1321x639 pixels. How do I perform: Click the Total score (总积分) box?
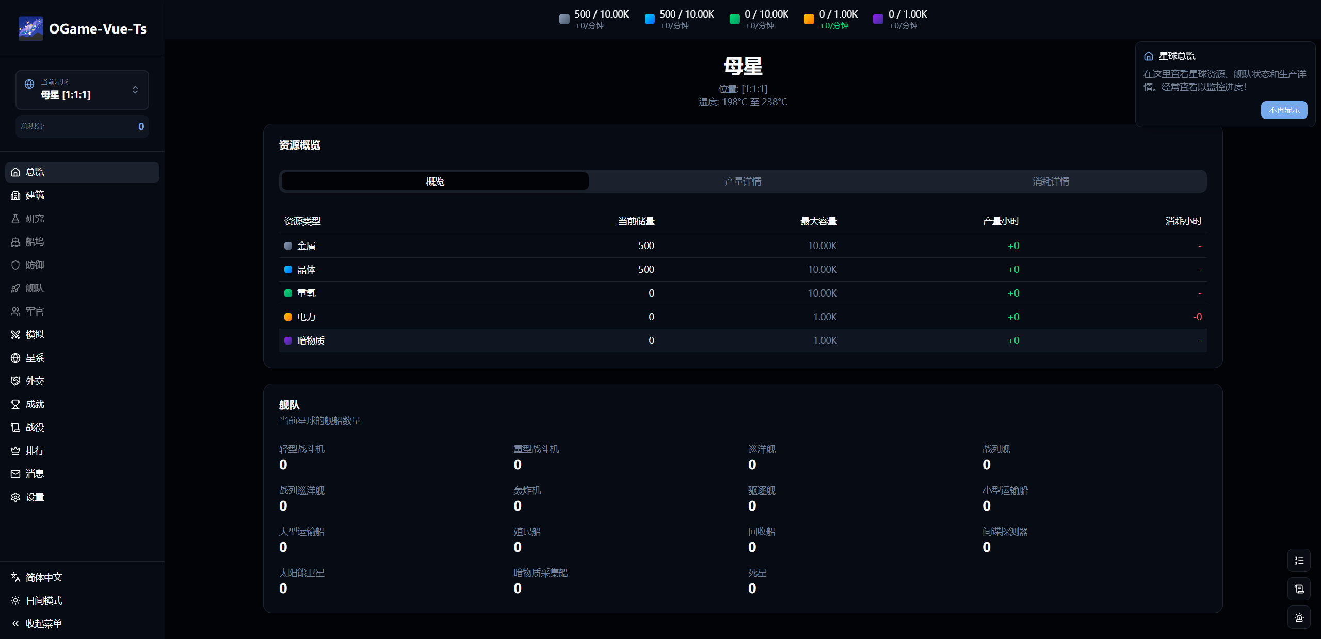point(83,126)
